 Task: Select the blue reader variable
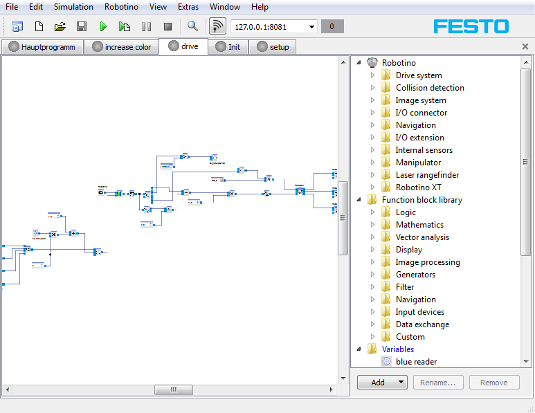click(416, 362)
